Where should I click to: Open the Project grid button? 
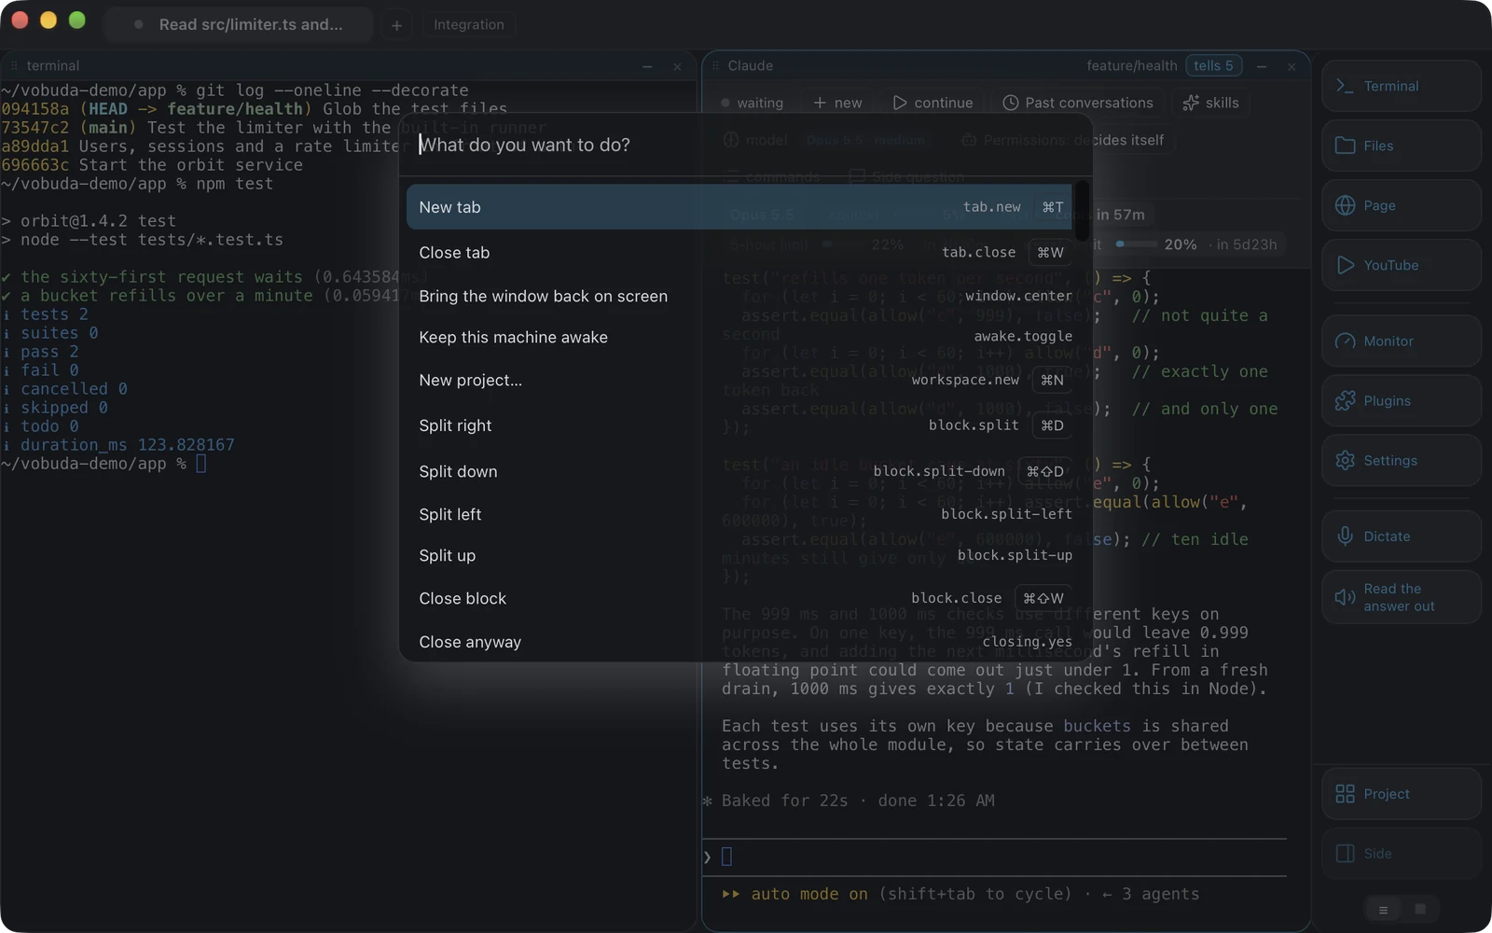1401,794
